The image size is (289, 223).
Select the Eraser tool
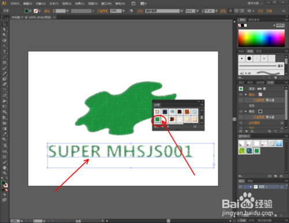(x=5, y=85)
